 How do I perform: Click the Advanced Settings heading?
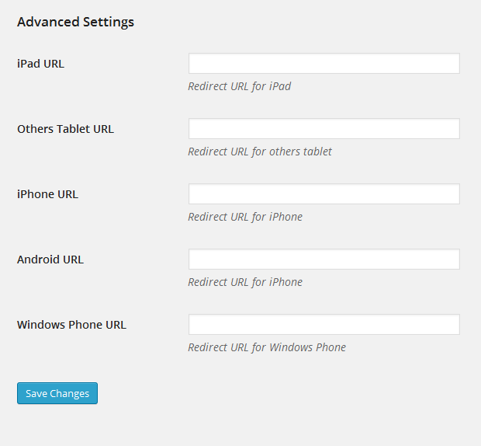(75, 22)
